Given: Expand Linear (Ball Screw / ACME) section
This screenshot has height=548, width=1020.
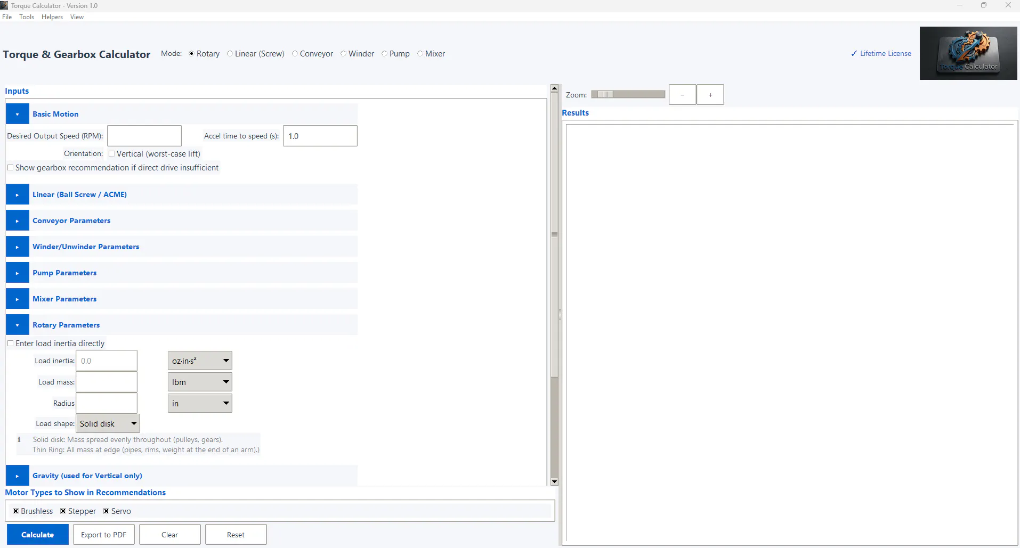Looking at the screenshot, I should click(x=18, y=194).
